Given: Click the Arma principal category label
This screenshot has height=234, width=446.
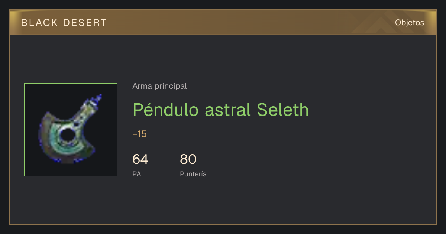Looking at the screenshot, I should 159,86.
